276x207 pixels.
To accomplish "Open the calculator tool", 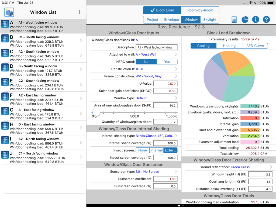I will click(234, 19).
